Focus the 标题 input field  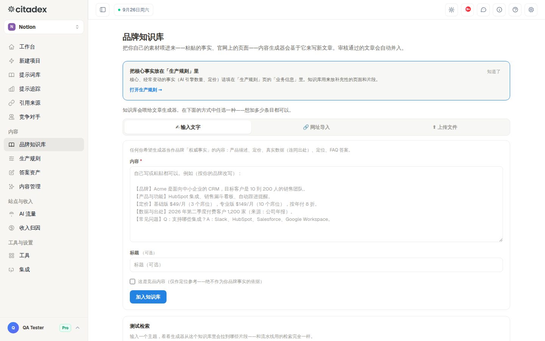pyautogui.click(x=316, y=265)
